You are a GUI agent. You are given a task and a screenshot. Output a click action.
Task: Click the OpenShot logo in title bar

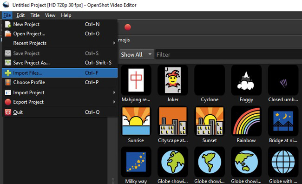6,5
